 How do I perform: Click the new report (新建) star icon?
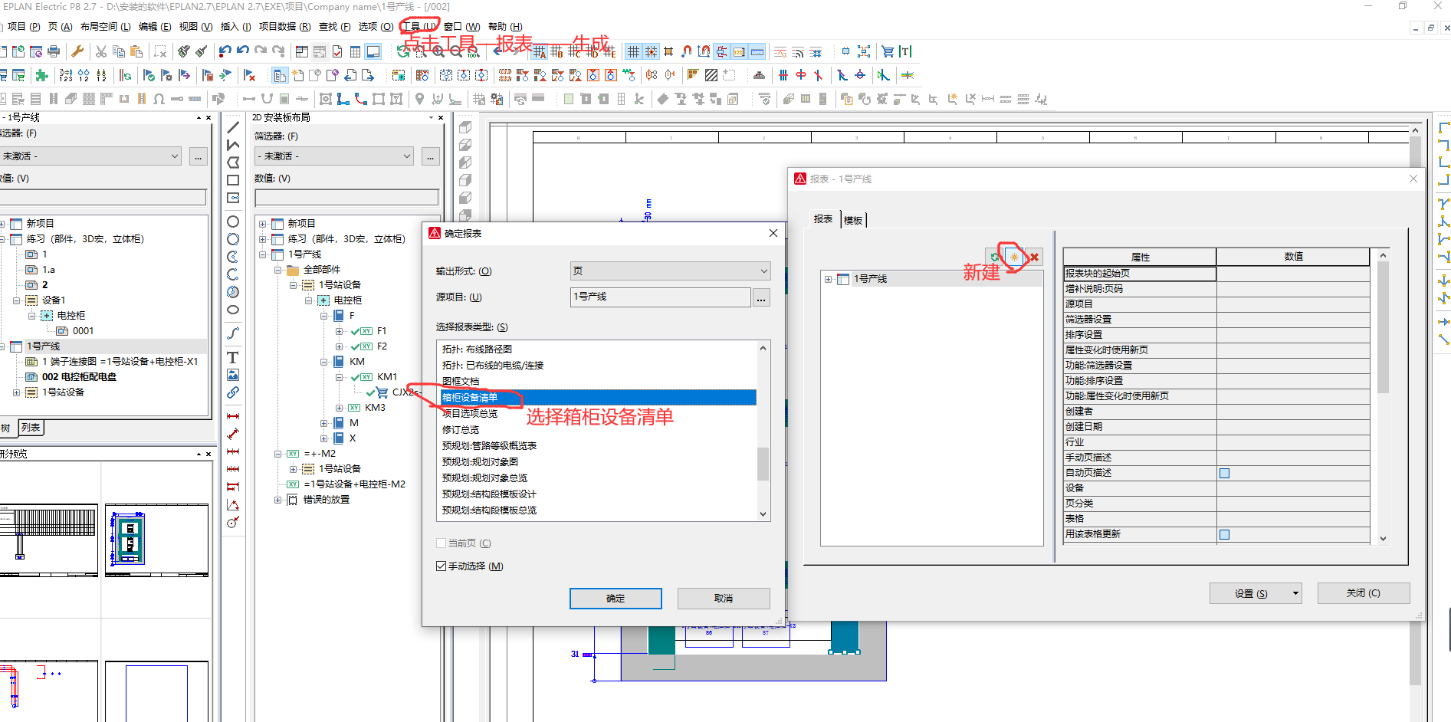(1014, 258)
